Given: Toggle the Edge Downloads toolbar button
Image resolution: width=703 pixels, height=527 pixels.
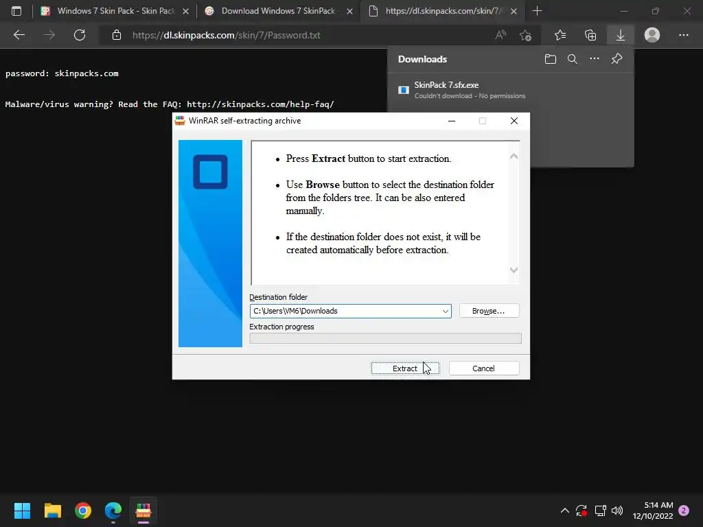Looking at the screenshot, I should [x=621, y=35].
